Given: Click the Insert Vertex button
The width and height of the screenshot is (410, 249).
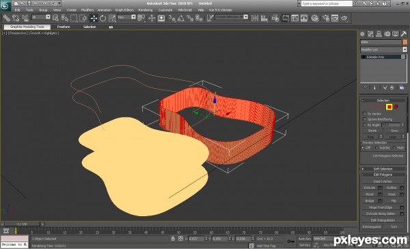Looking at the screenshot, I should pyautogui.click(x=383, y=181).
